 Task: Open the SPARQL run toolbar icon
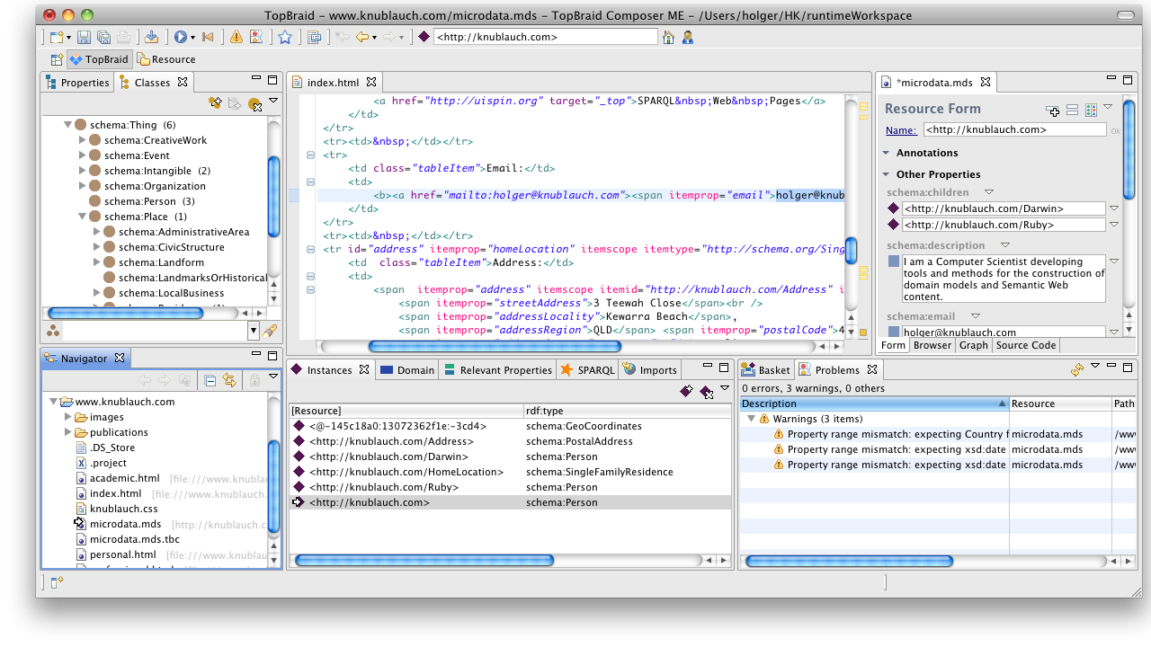click(182, 37)
